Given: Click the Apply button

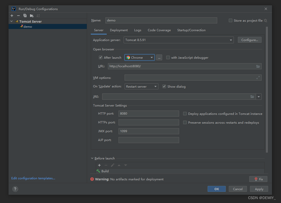Looking at the screenshot, I should point(259,189).
